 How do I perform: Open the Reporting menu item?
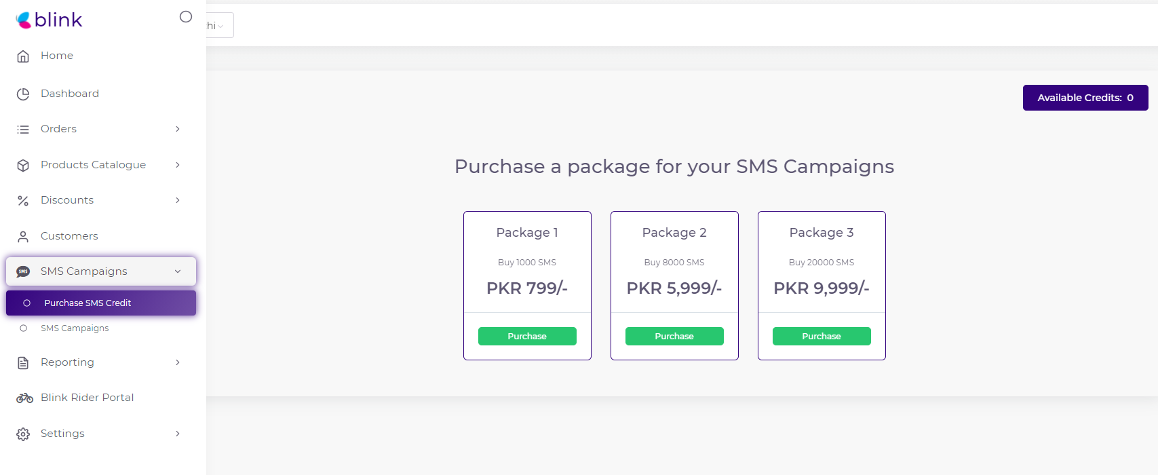click(67, 362)
